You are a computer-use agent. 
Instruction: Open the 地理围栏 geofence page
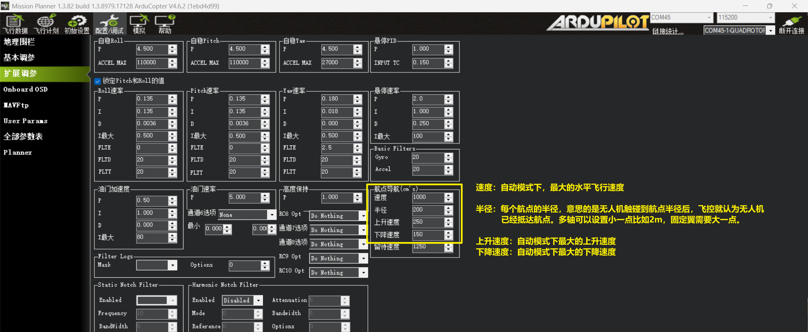19,42
